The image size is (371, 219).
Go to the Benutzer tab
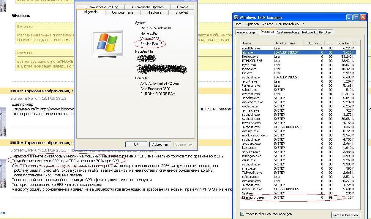point(325,32)
